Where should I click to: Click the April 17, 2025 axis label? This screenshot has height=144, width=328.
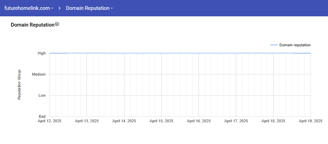[x=236, y=121]
